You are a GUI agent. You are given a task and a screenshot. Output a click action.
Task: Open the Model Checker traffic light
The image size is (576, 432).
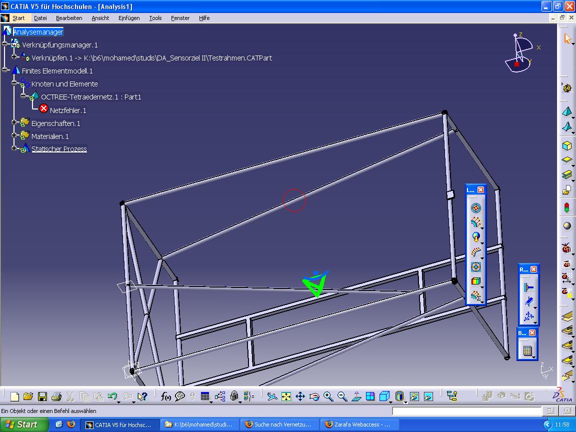(x=567, y=207)
